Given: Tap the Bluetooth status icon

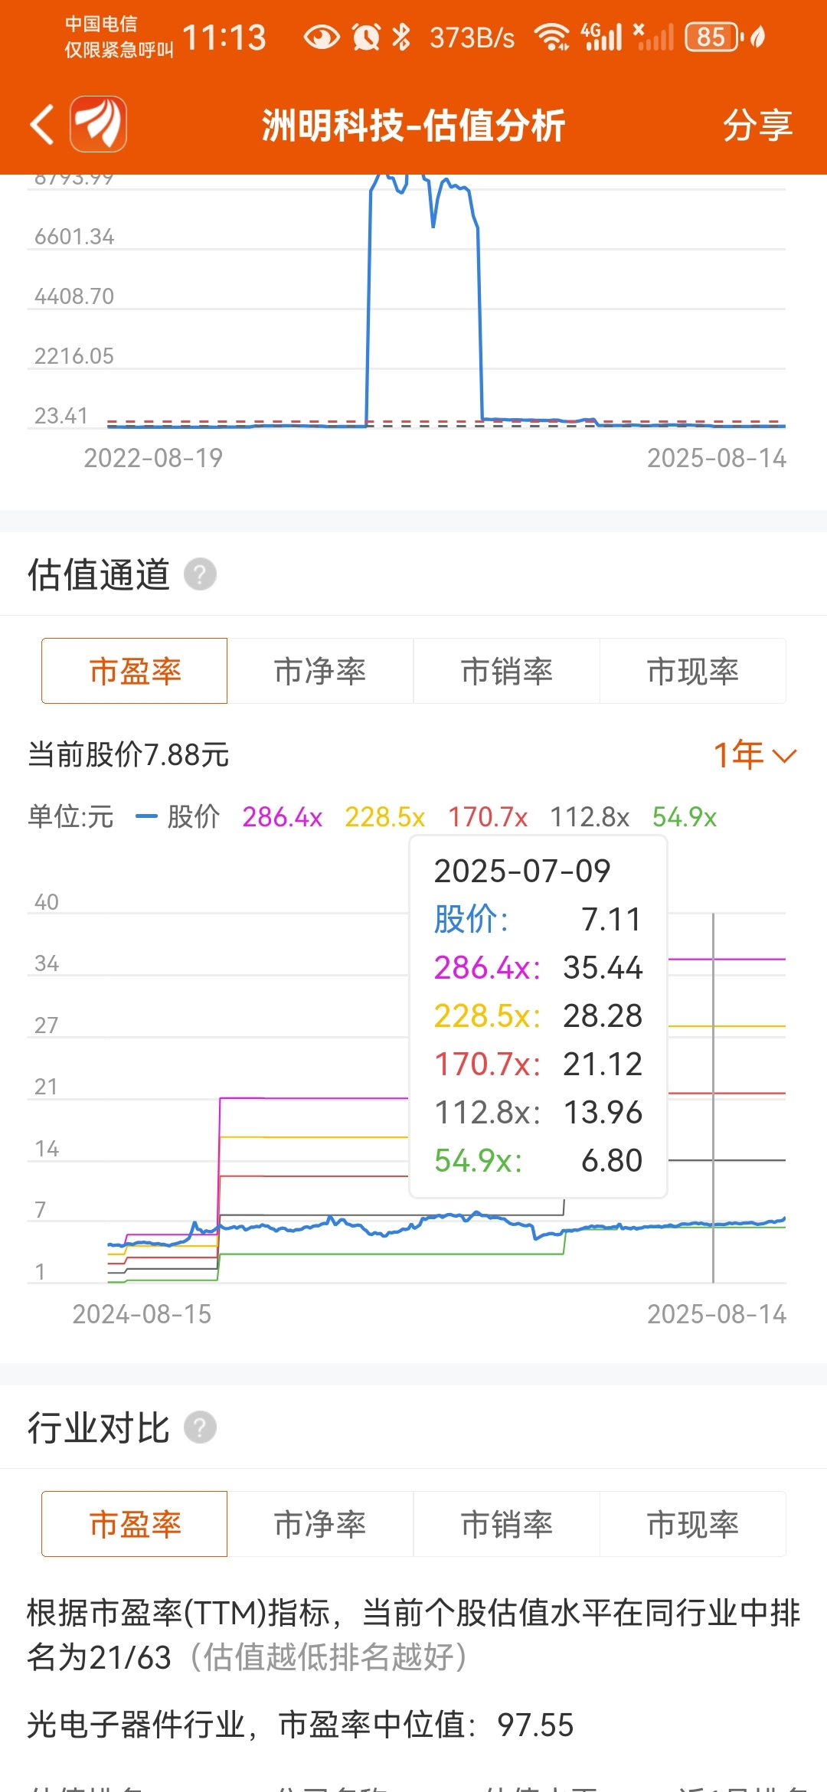Looking at the screenshot, I should 401,37.
